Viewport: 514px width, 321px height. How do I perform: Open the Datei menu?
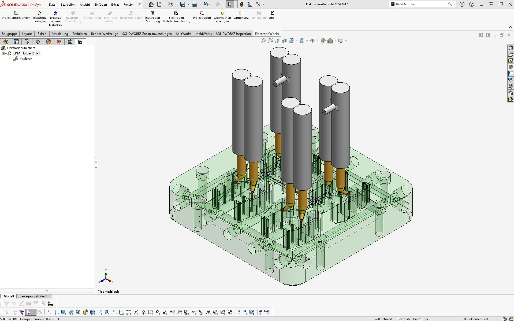point(53,5)
